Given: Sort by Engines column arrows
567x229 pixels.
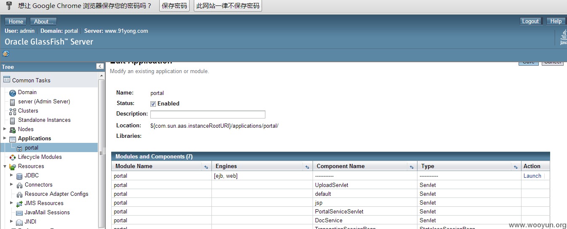Looking at the screenshot, I should pos(307,167).
